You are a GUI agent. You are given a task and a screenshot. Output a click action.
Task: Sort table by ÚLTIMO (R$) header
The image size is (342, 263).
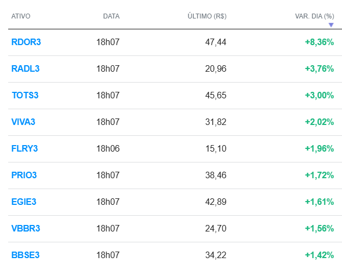click(206, 16)
